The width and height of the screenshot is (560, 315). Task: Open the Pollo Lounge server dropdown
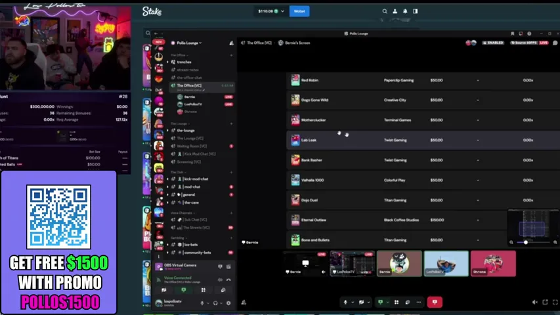point(189,43)
